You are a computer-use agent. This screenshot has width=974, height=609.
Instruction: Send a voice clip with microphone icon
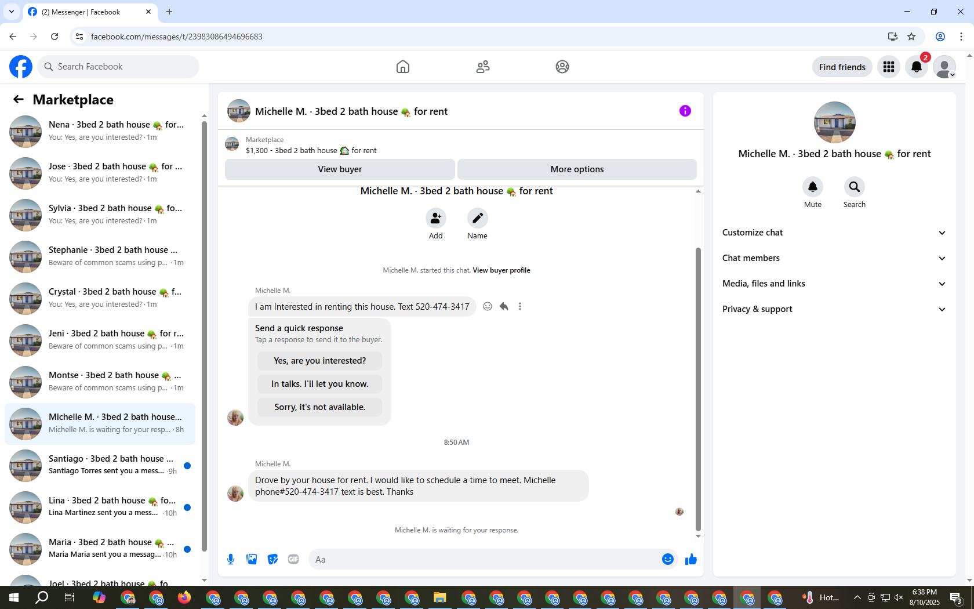[x=231, y=559]
